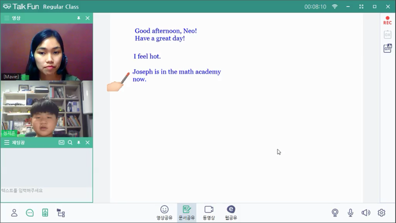Open the chat bubble icon

pos(30,213)
